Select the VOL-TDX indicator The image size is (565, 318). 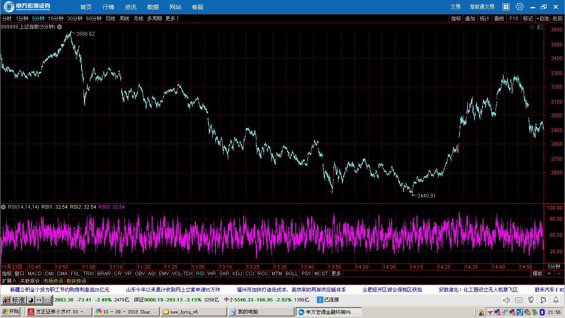(x=182, y=274)
